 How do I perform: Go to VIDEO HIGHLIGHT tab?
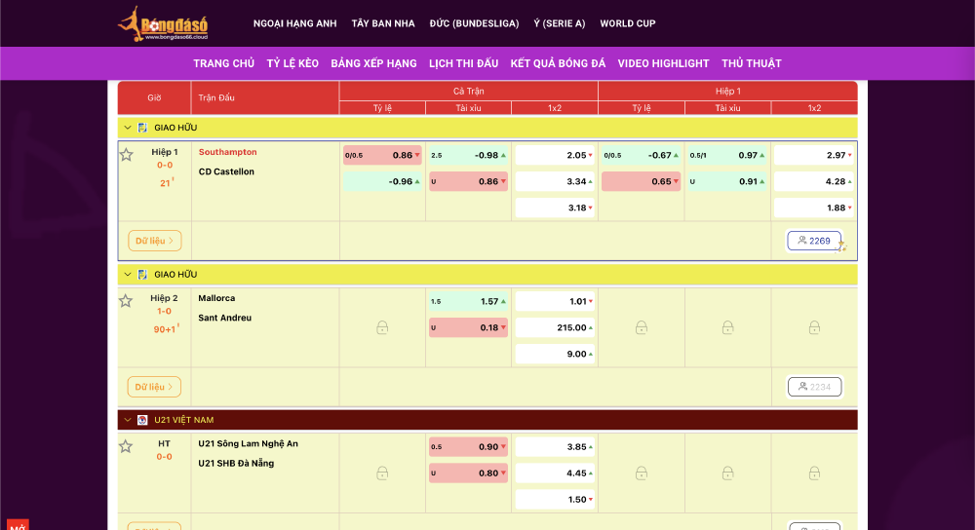tap(663, 63)
